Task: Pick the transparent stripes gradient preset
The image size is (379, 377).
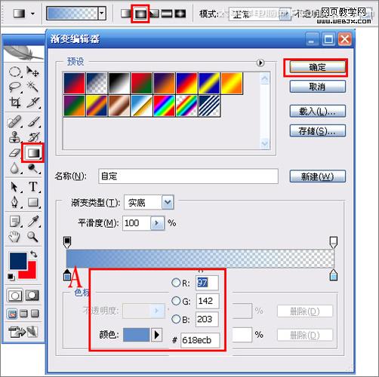Action: [x=209, y=106]
